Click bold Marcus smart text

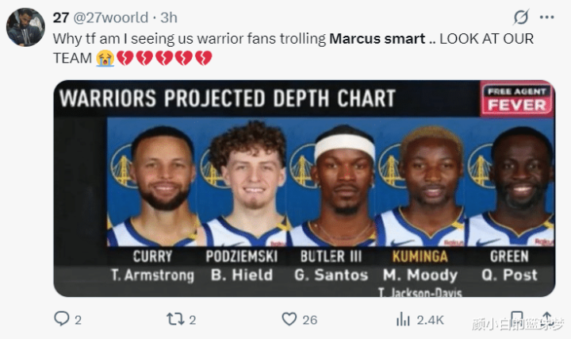(x=376, y=37)
